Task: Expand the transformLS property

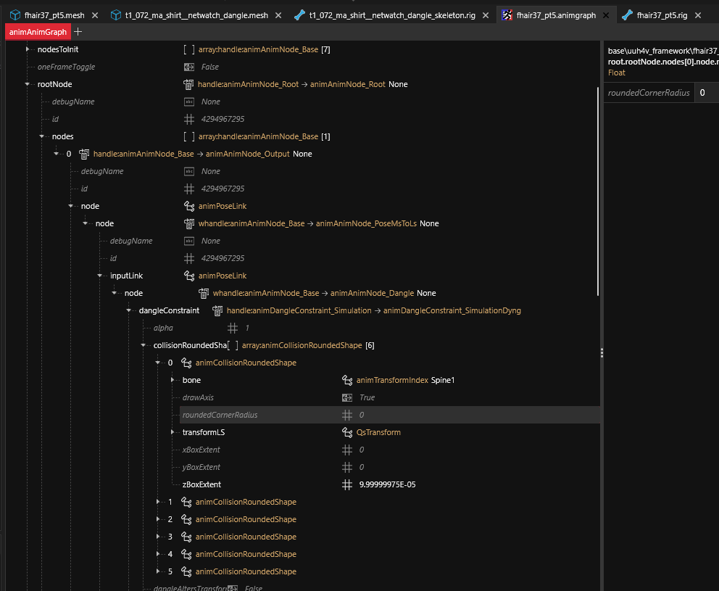Action: [173, 432]
